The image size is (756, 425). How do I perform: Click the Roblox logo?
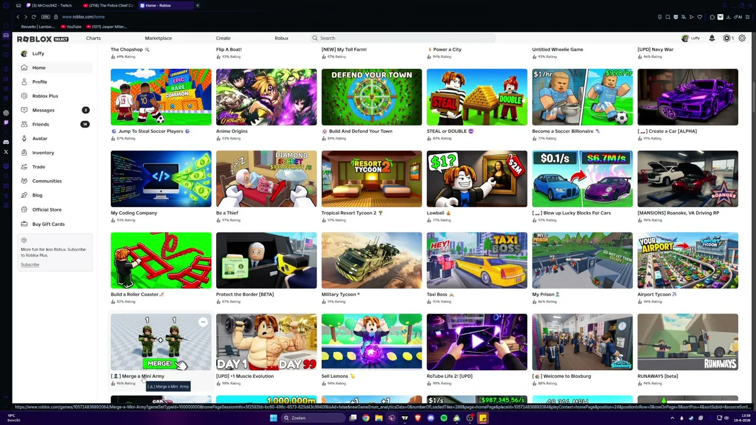tap(43, 39)
